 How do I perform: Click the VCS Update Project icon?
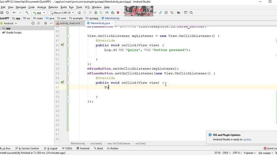[161, 12]
